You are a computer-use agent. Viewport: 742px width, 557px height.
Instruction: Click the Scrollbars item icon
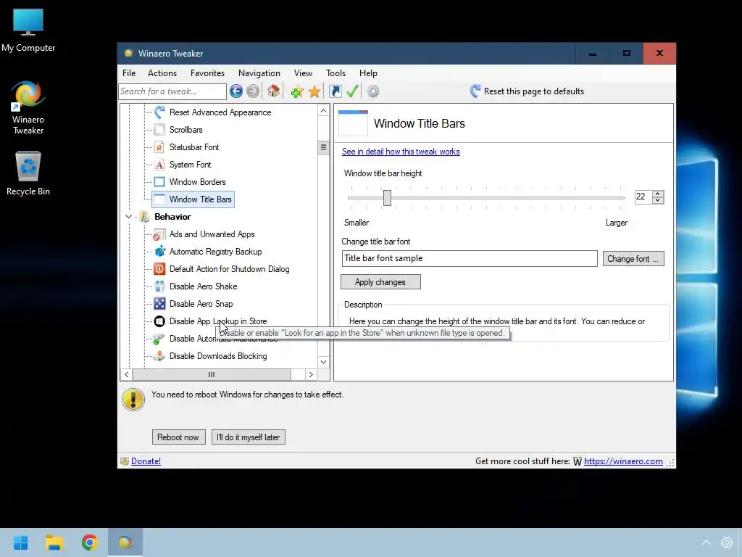pos(159,130)
